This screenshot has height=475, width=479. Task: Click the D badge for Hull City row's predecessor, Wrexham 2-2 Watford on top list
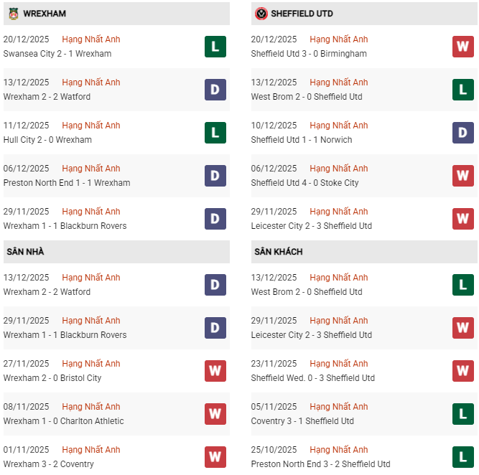pos(215,90)
